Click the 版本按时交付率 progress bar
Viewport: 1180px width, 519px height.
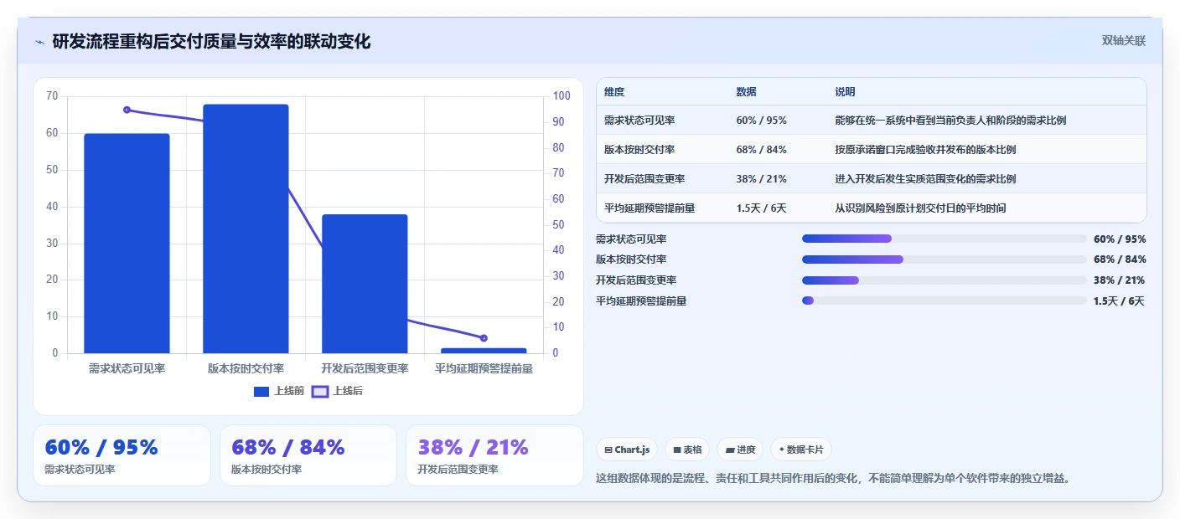click(944, 259)
